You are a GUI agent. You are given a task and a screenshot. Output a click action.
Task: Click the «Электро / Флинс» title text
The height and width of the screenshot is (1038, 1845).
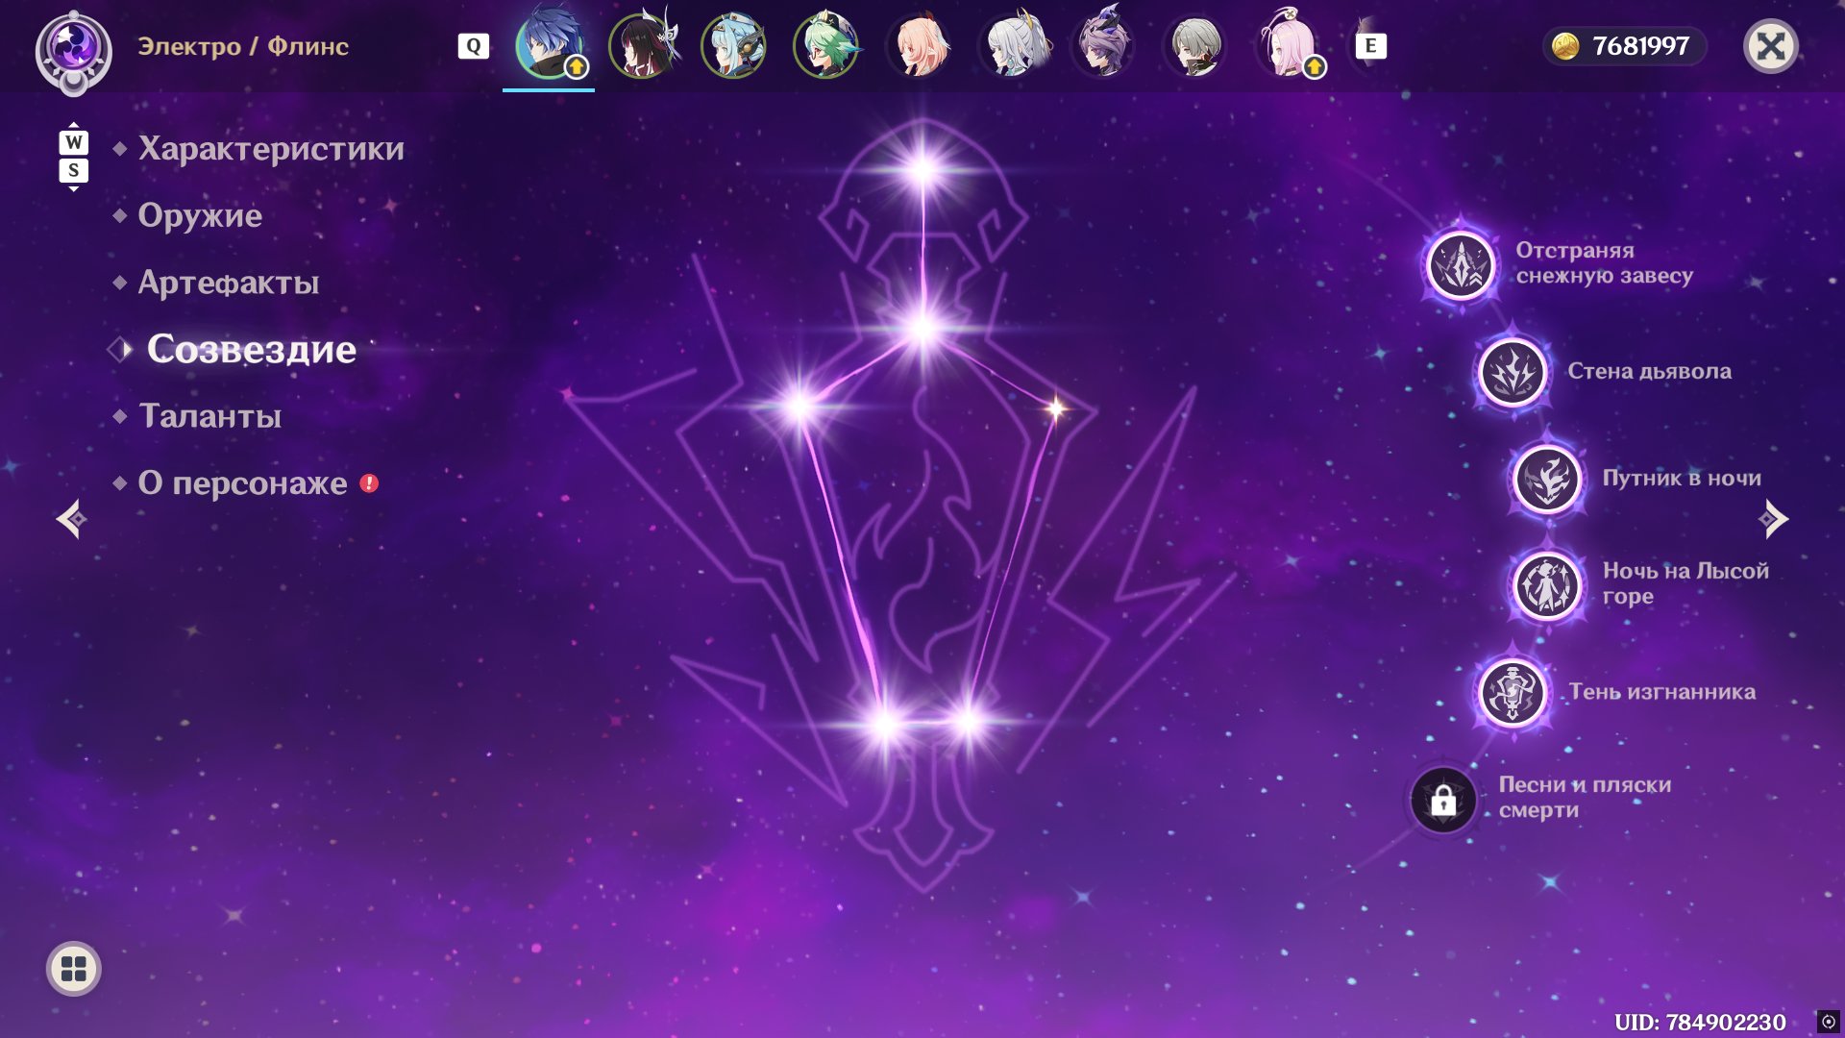[243, 46]
